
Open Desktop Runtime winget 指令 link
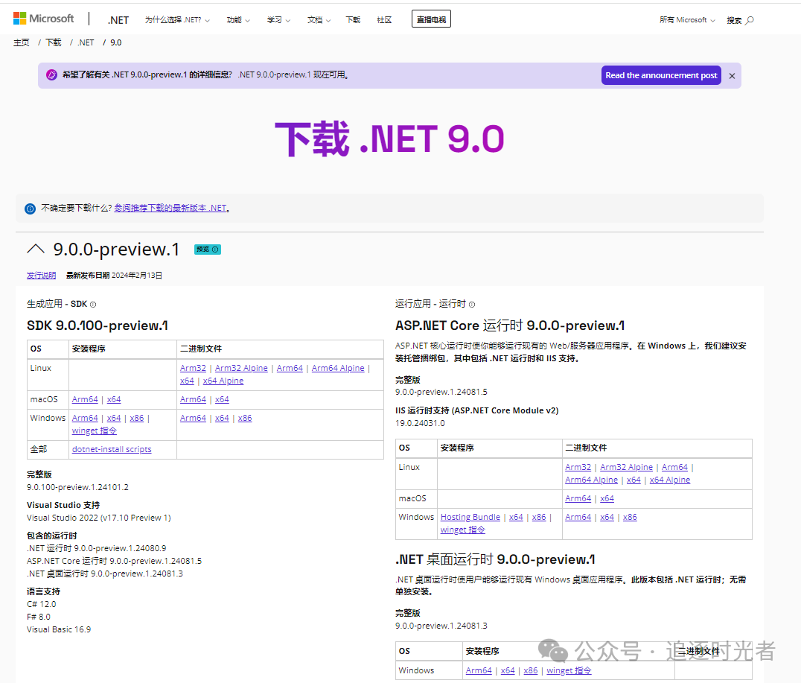[x=569, y=671]
